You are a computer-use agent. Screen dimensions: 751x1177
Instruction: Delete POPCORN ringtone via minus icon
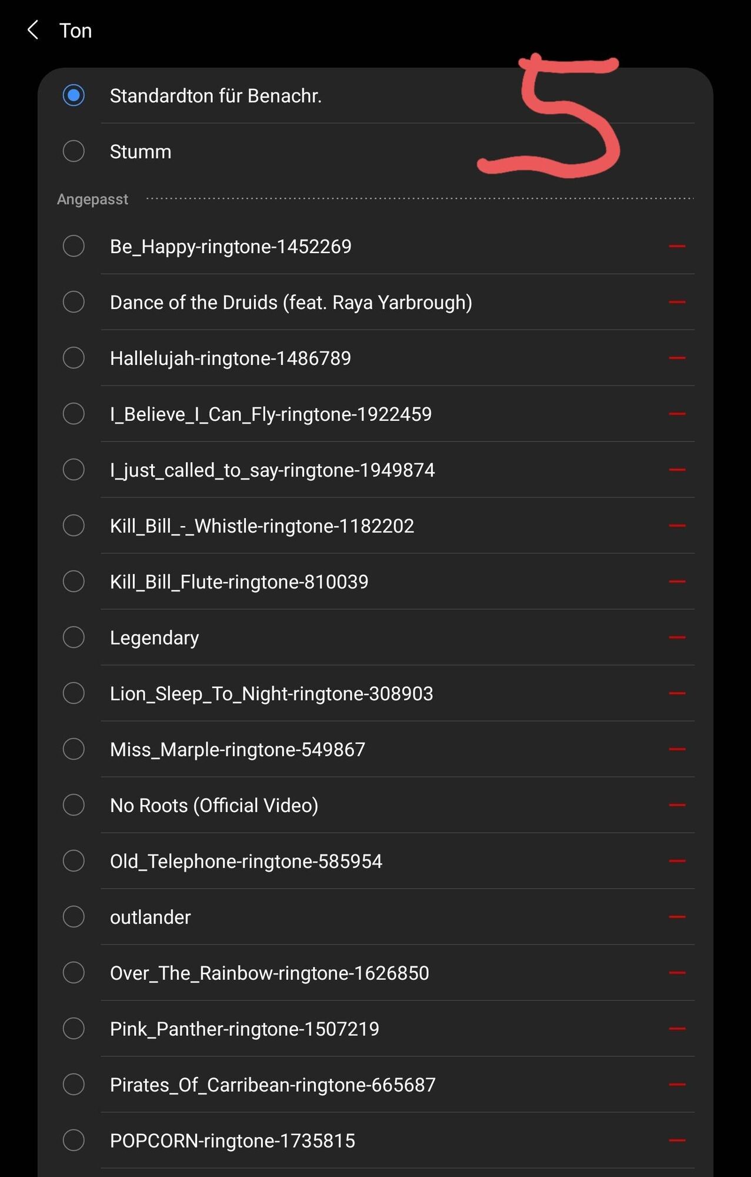[677, 1141]
